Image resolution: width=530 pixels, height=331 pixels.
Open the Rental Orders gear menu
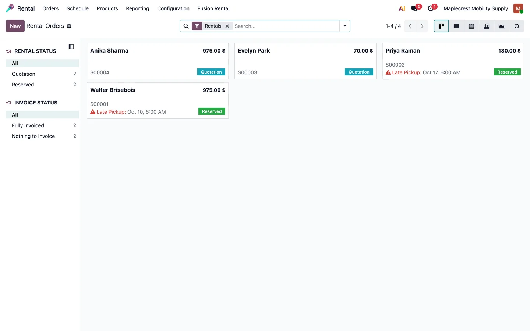click(x=69, y=26)
